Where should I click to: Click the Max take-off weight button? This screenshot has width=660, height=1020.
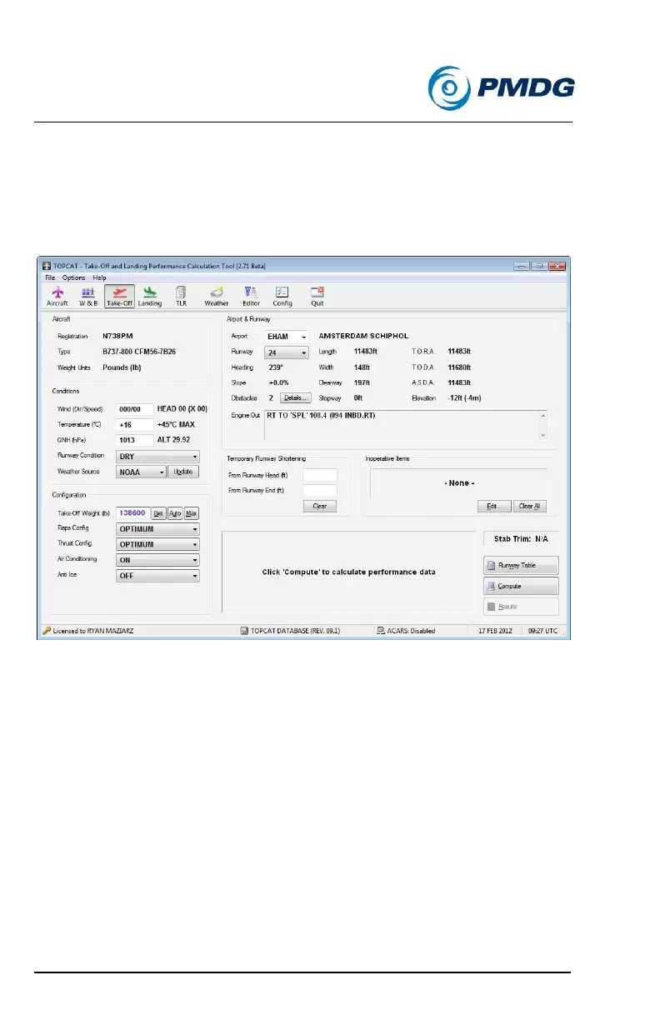click(x=192, y=513)
